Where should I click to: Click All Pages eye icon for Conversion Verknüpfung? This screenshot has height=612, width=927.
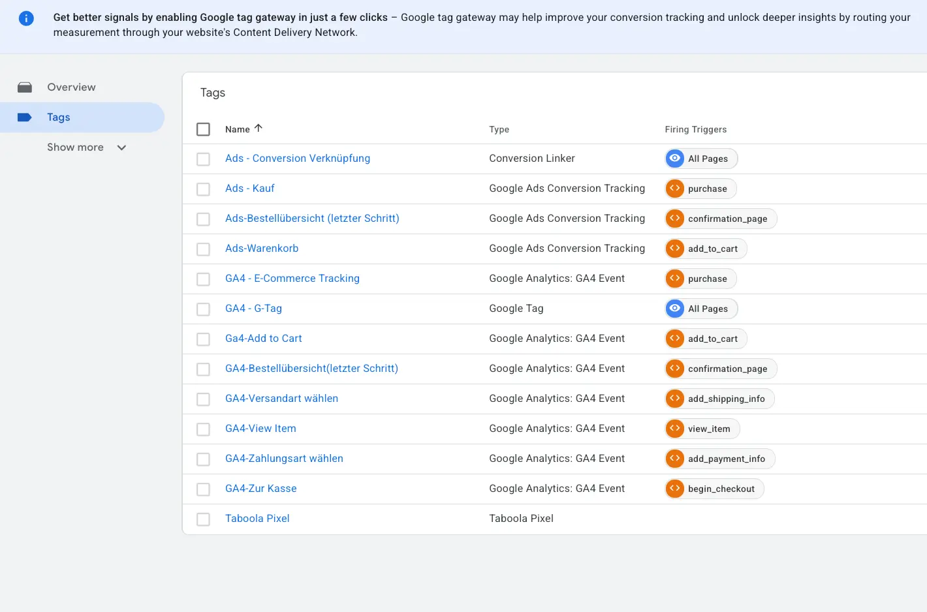[675, 159]
